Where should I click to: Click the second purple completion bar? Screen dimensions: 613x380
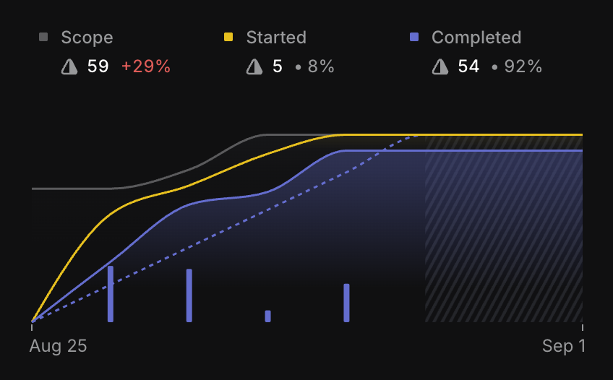click(x=189, y=295)
